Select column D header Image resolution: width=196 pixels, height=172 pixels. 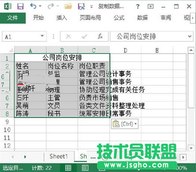(x=125, y=51)
